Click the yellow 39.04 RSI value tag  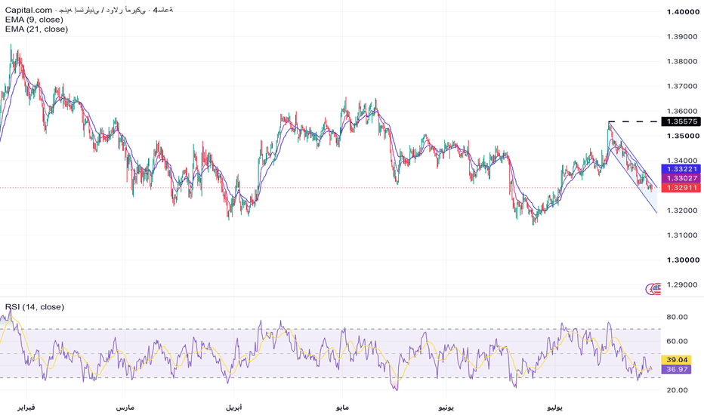(677, 360)
